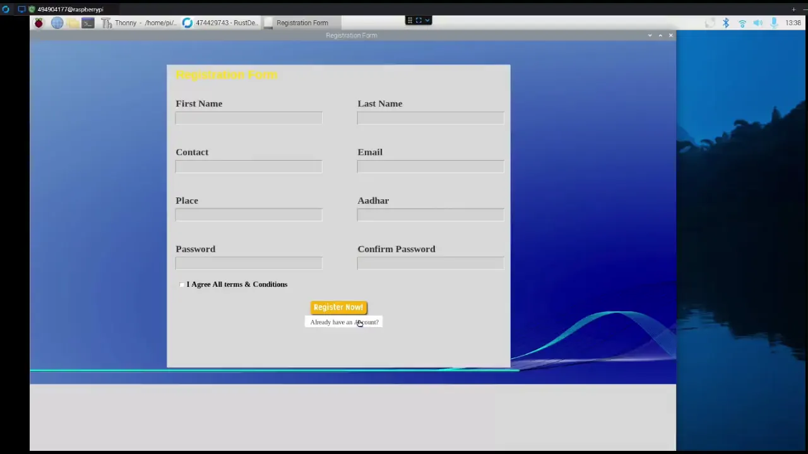This screenshot has height=454, width=808.
Task: Focus the First Name input field
Action: 249,118
